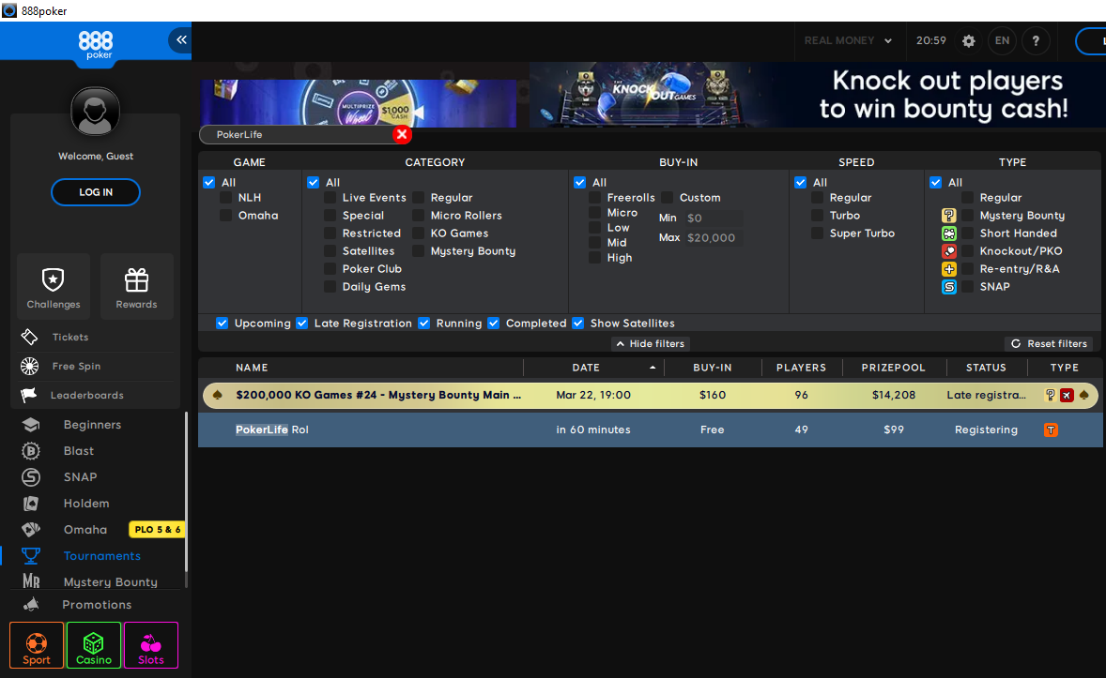The image size is (1106, 678).
Task: Open the Rewards gift icon
Action: point(137,280)
